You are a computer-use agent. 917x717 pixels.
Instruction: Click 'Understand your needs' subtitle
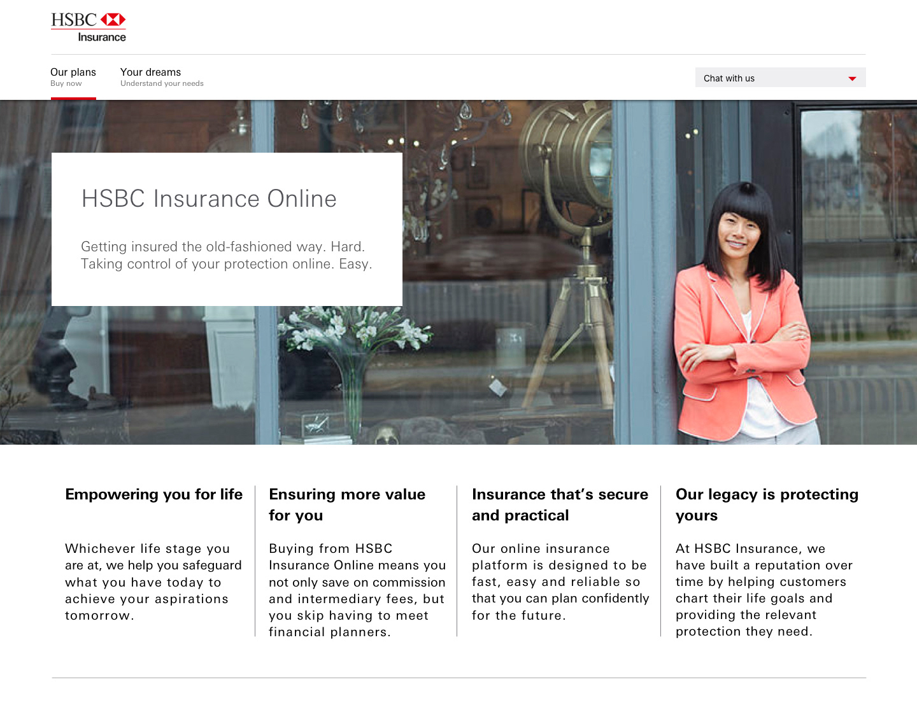(x=162, y=83)
